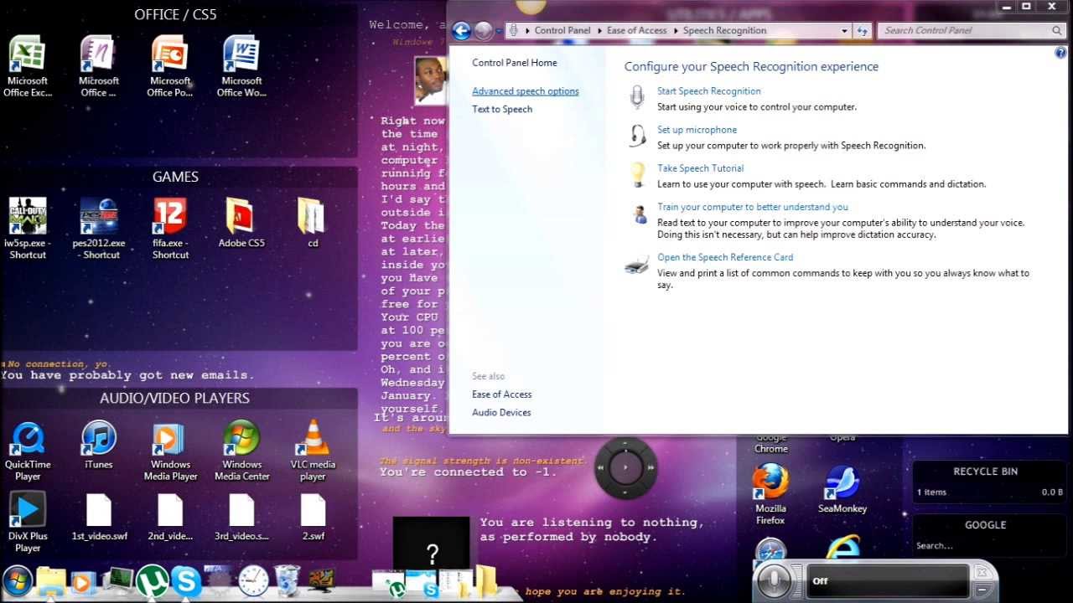
Task: Open Microsoft Office OneNote desktop shortcut
Action: 99,67
